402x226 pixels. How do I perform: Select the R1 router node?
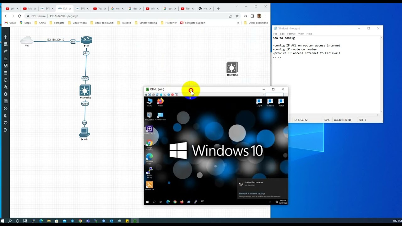click(x=86, y=40)
